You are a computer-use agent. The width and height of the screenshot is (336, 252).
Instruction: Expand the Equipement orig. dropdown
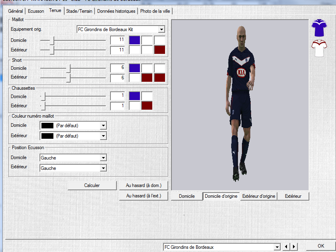coord(161,30)
